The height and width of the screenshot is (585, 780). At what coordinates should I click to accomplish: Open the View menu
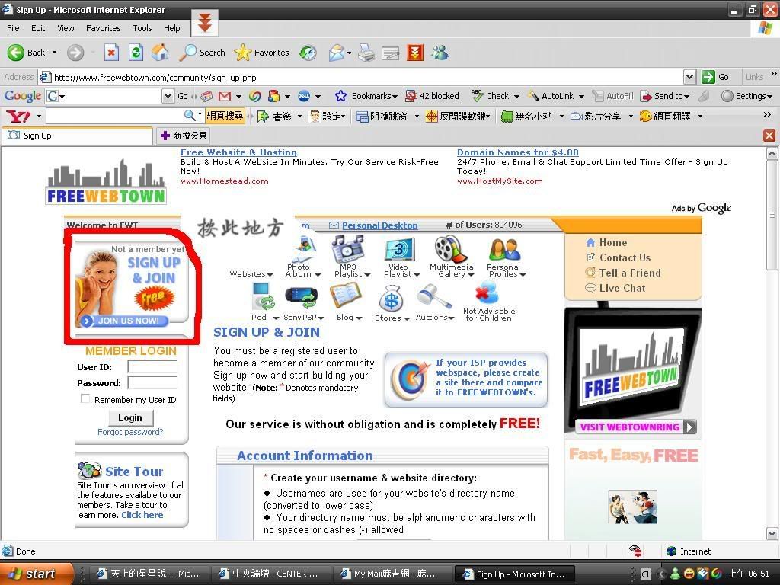pos(66,28)
